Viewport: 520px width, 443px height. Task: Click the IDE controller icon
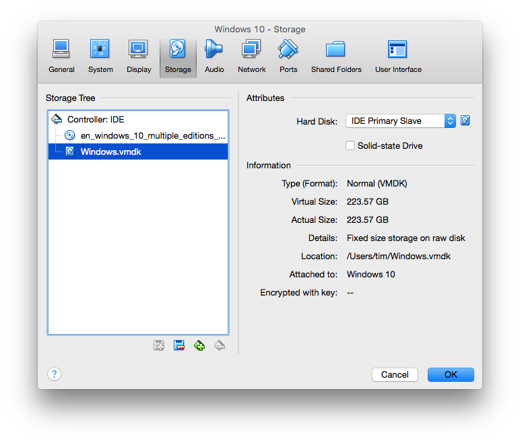(57, 119)
